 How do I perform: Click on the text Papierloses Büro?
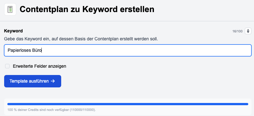[x=25, y=51]
